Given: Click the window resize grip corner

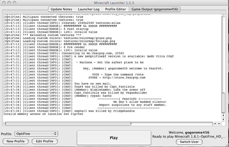Looking at the screenshot, I should [227, 145].
